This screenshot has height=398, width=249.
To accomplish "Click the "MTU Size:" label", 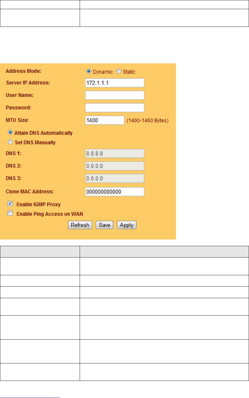I will tap(17, 120).
